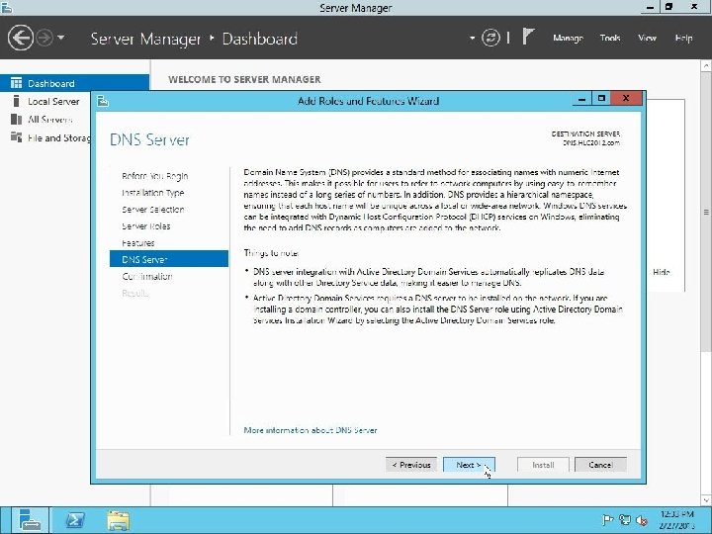Viewport: 712px width, 534px height.
Task: Maximize the Add Roles and Features Wizard
Action: click(x=601, y=99)
